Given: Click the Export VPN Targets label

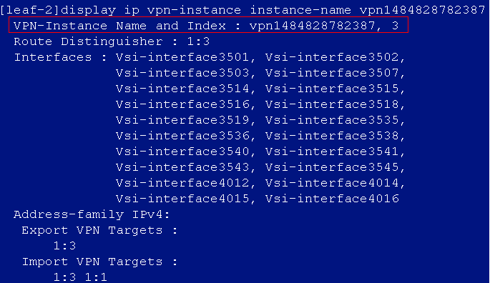Looking at the screenshot, I should [x=99, y=230].
